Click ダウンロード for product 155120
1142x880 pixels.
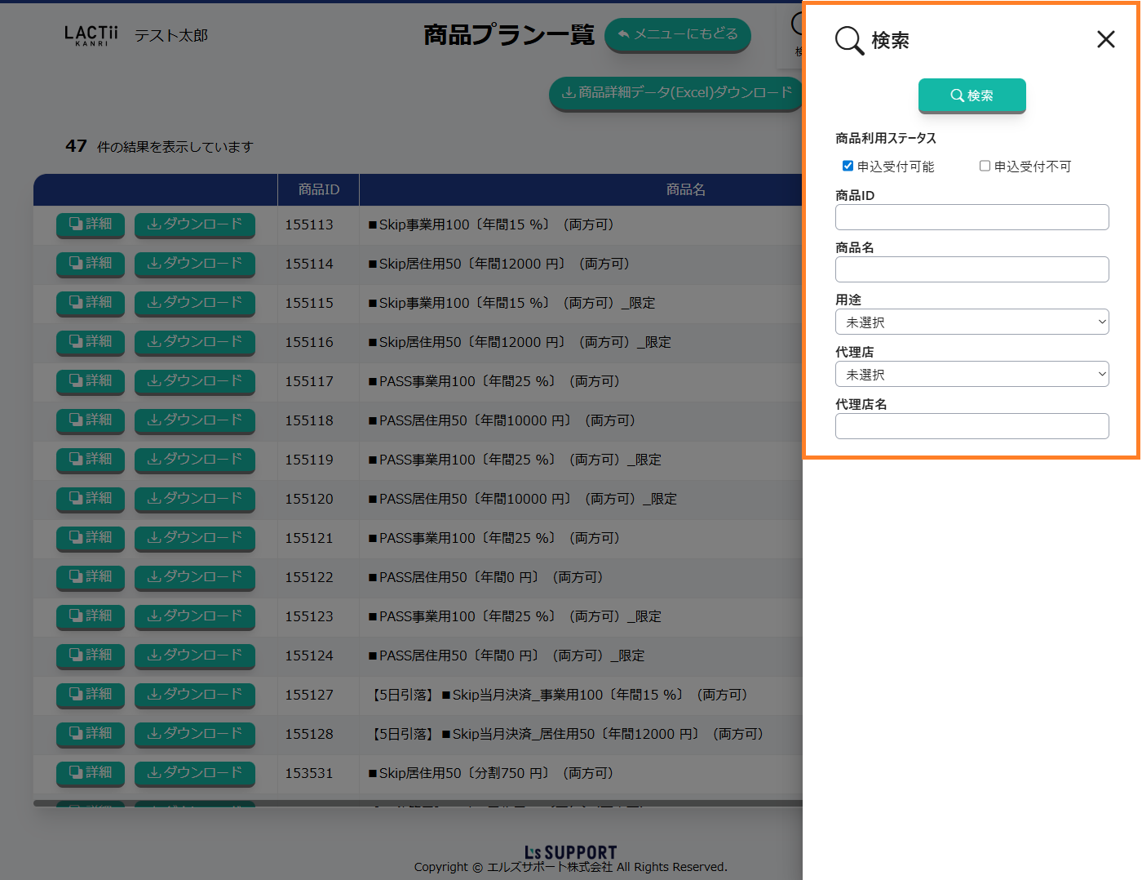[x=194, y=499]
